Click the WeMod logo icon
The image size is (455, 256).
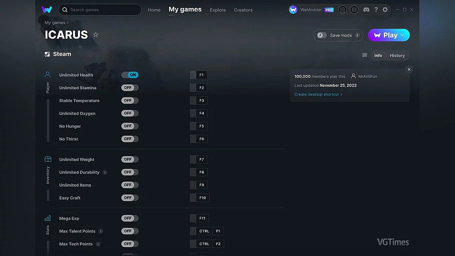pyautogui.click(x=47, y=9)
